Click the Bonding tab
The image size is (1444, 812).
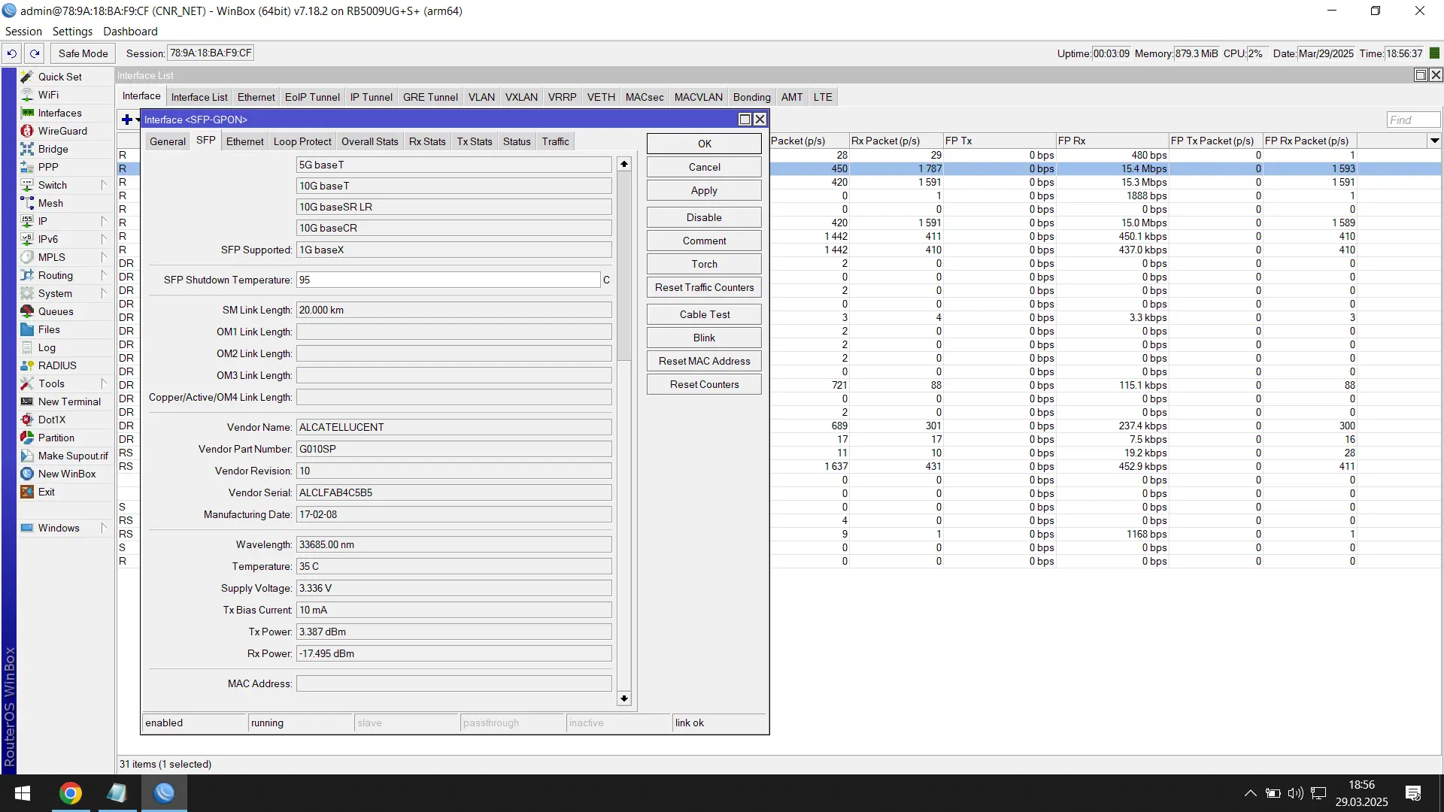coord(751,97)
